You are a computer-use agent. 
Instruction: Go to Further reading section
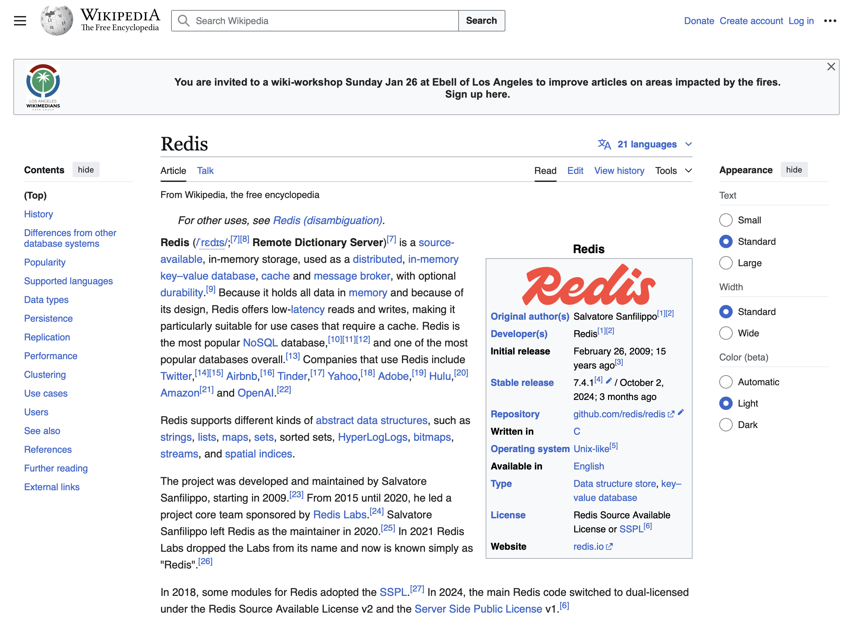[55, 468]
